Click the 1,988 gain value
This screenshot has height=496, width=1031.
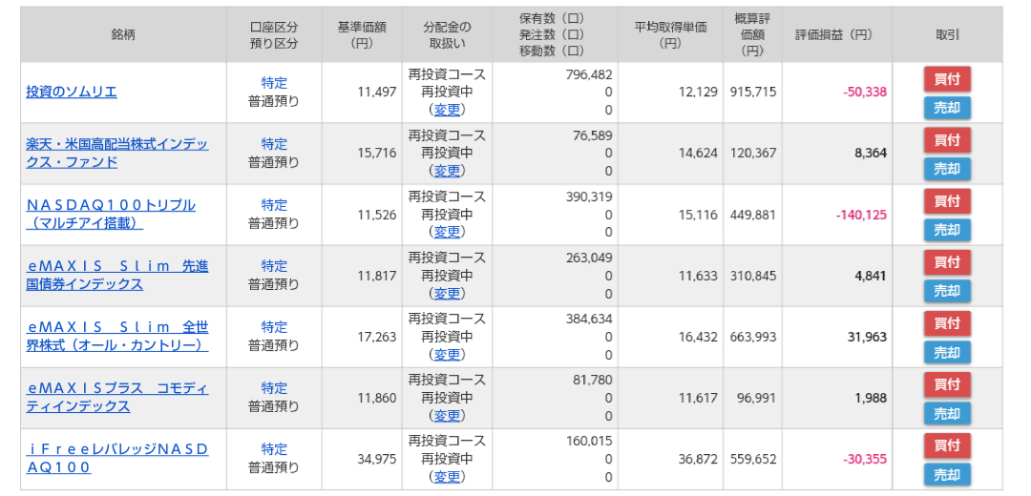click(x=872, y=398)
